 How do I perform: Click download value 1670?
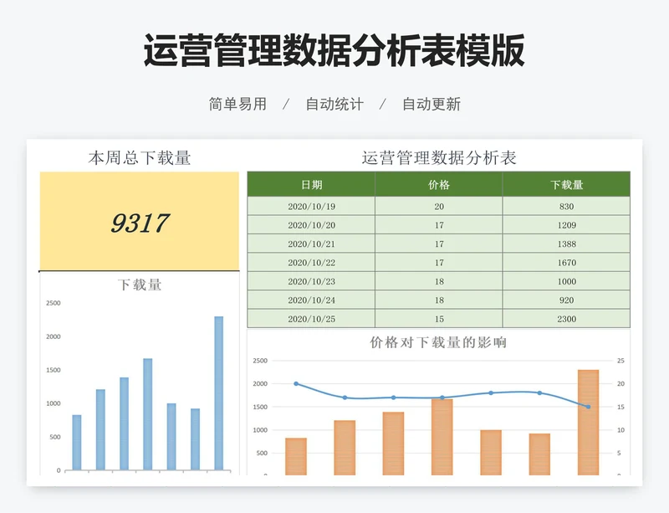click(x=566, y=263)
